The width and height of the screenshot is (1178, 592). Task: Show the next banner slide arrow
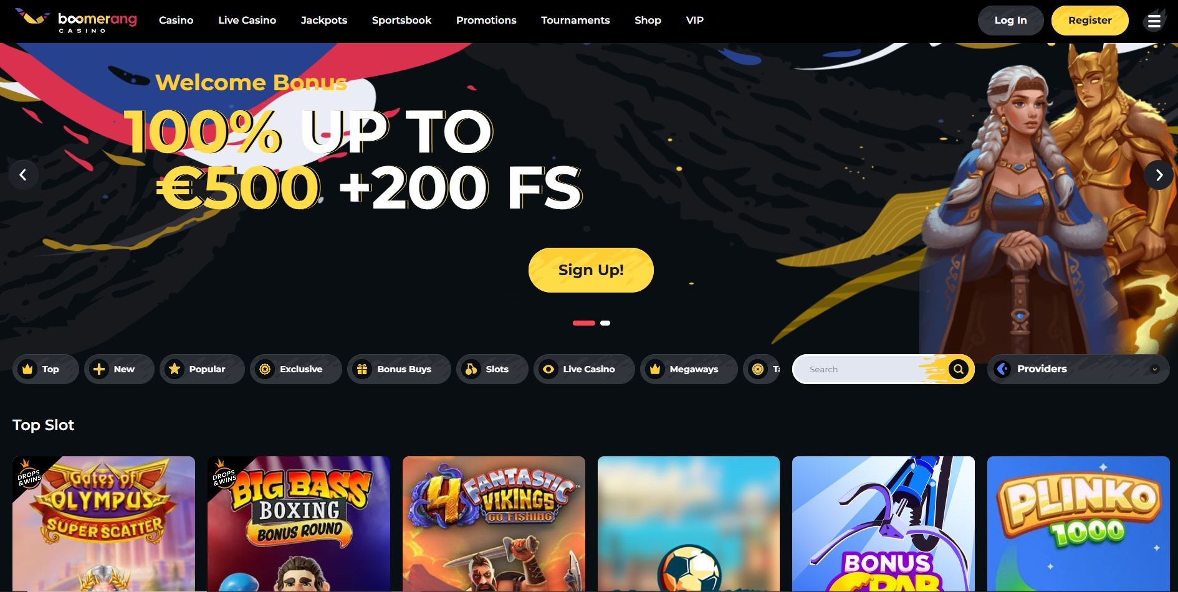click(1159, 175)
